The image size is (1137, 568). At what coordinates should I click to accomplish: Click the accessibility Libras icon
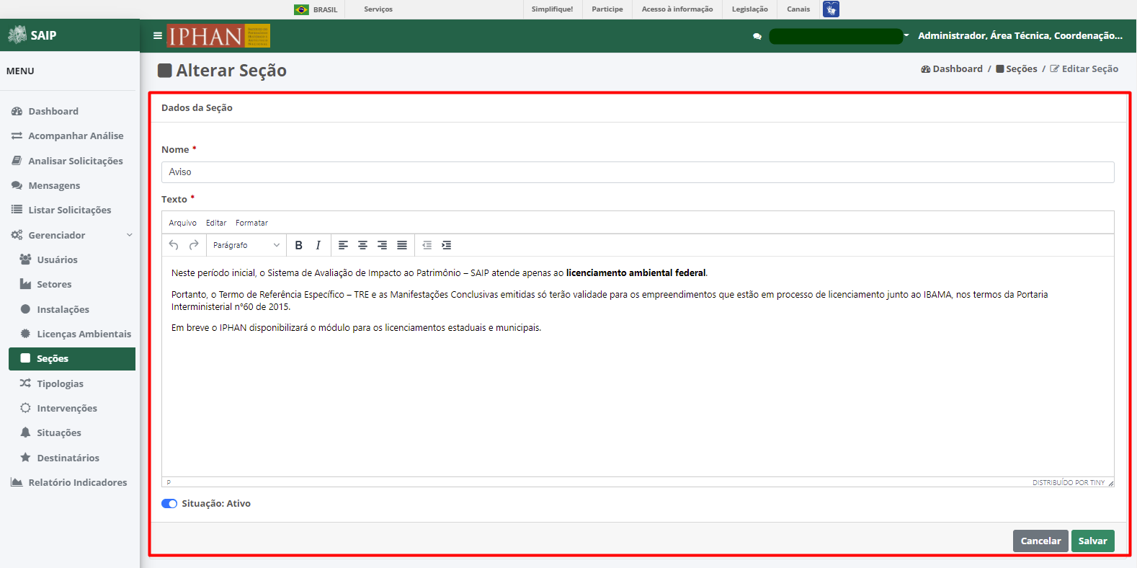pyautogui.click(x=831, y=9)
